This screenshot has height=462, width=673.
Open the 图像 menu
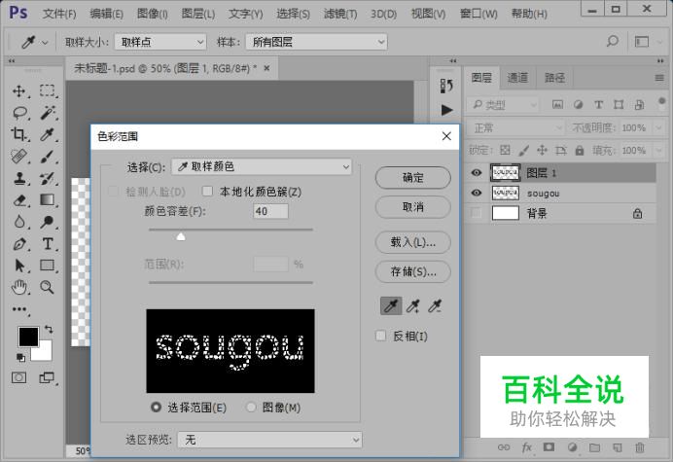point(152,14)
